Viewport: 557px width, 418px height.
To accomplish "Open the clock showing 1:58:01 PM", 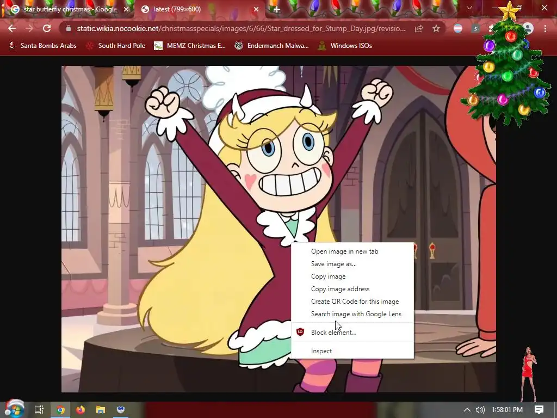I will pos(508,410).
